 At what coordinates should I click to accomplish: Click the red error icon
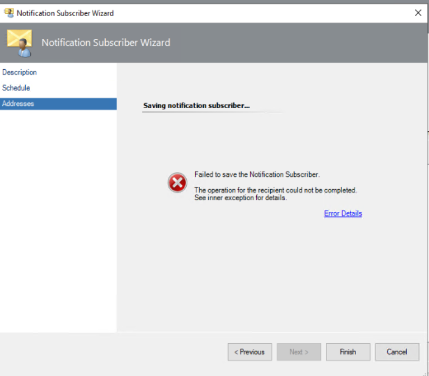pyautogui.click(x=177, y=182)
